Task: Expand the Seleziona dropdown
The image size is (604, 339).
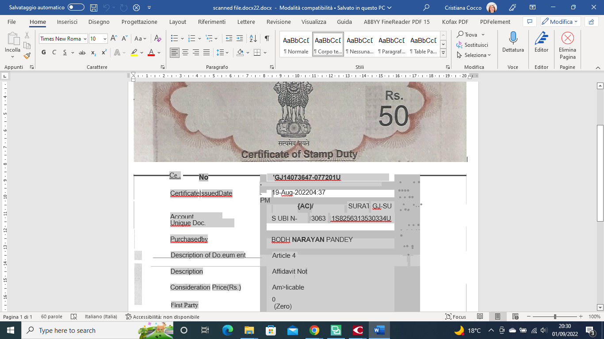Action: coord(474,55)
